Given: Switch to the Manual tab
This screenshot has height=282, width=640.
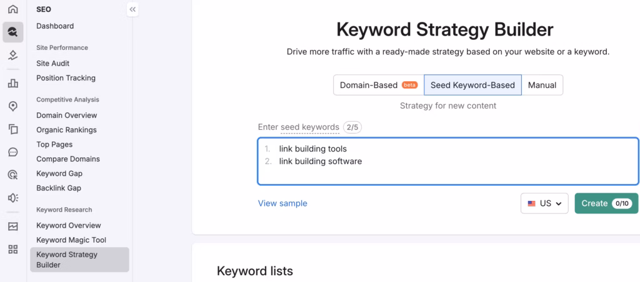Looking at the screenshot, I should [x=542, y=85].
